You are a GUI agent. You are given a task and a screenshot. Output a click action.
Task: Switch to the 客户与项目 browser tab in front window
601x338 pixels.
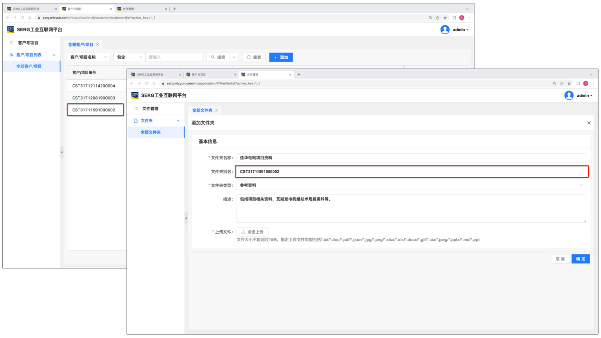click(x=209, y=74)
